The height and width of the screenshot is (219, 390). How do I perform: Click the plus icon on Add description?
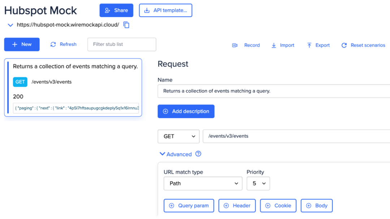(165, 111)
